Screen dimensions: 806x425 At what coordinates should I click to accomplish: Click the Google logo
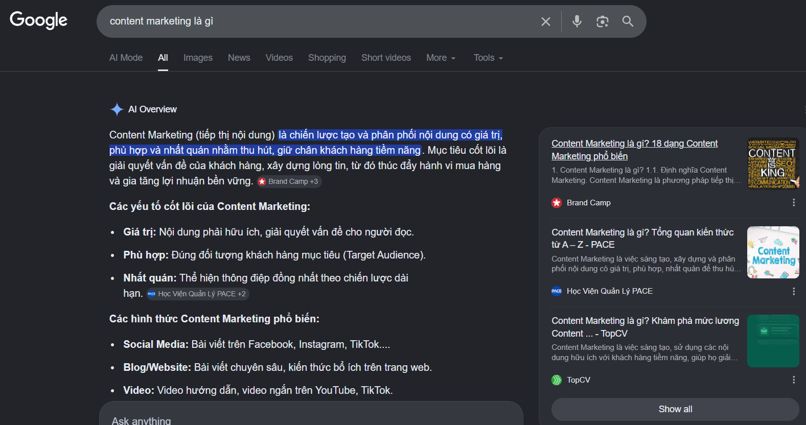(x=39, y=20)
